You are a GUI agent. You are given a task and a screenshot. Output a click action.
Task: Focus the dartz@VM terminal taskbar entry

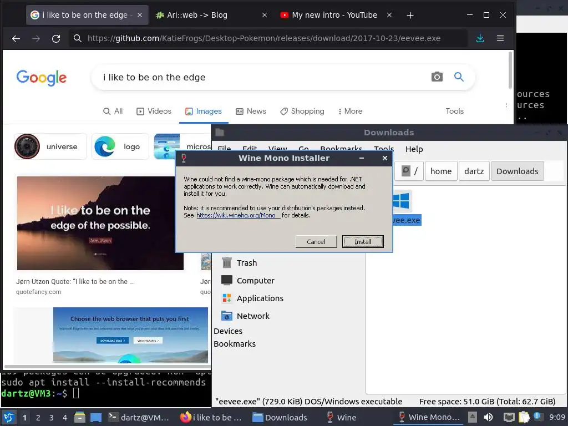[138, 417]
